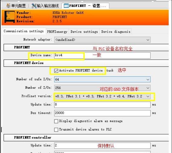Click the KUKA controller product image
172x153 pixels.
click(10, 17)
